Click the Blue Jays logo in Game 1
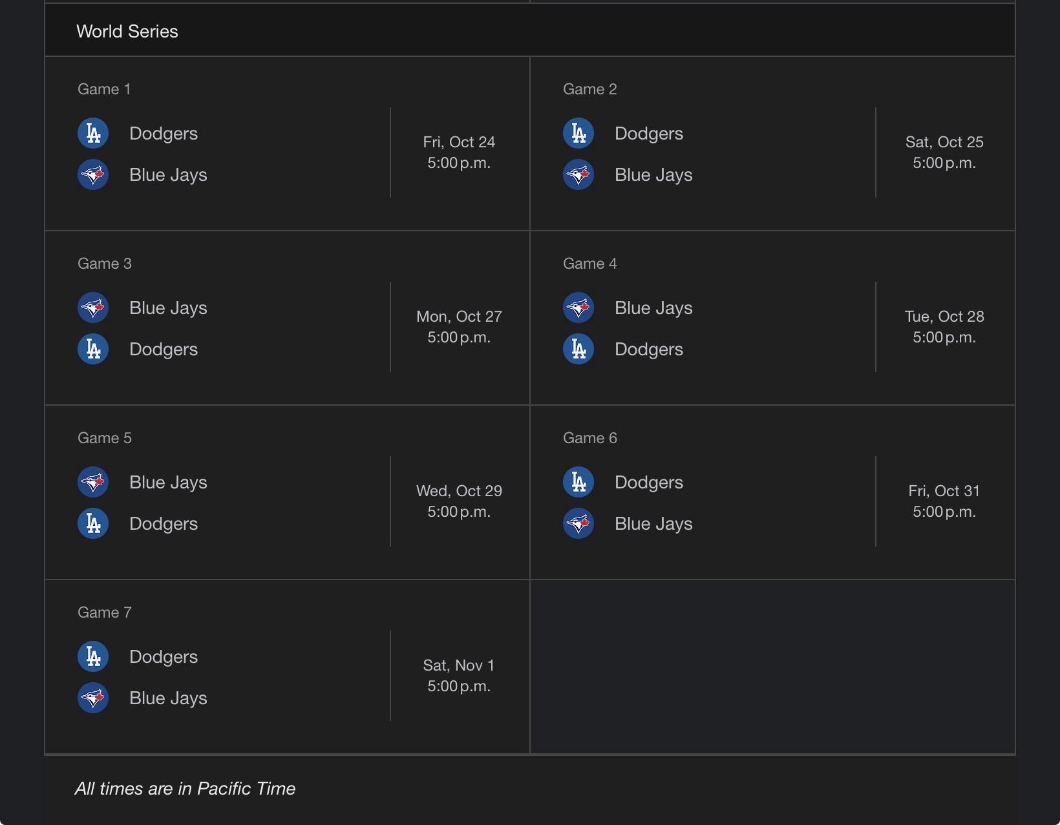 pyautogui.click(x=93, y=174)
